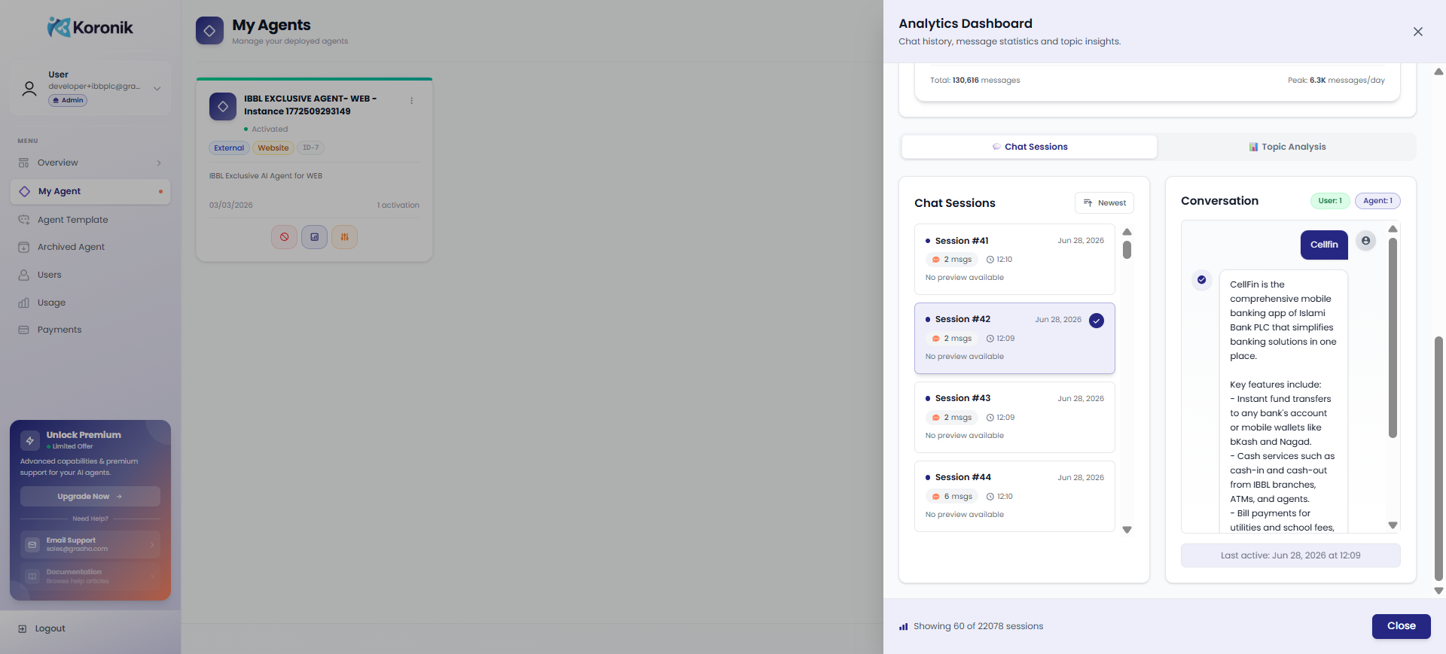Switch to the Topic Analysis tab
Screen dimensions: 1446x654
click(1287, 147)
